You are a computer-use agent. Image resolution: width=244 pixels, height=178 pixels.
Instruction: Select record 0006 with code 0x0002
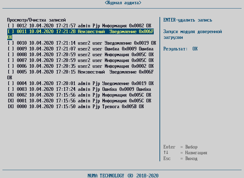coord(82,66)
